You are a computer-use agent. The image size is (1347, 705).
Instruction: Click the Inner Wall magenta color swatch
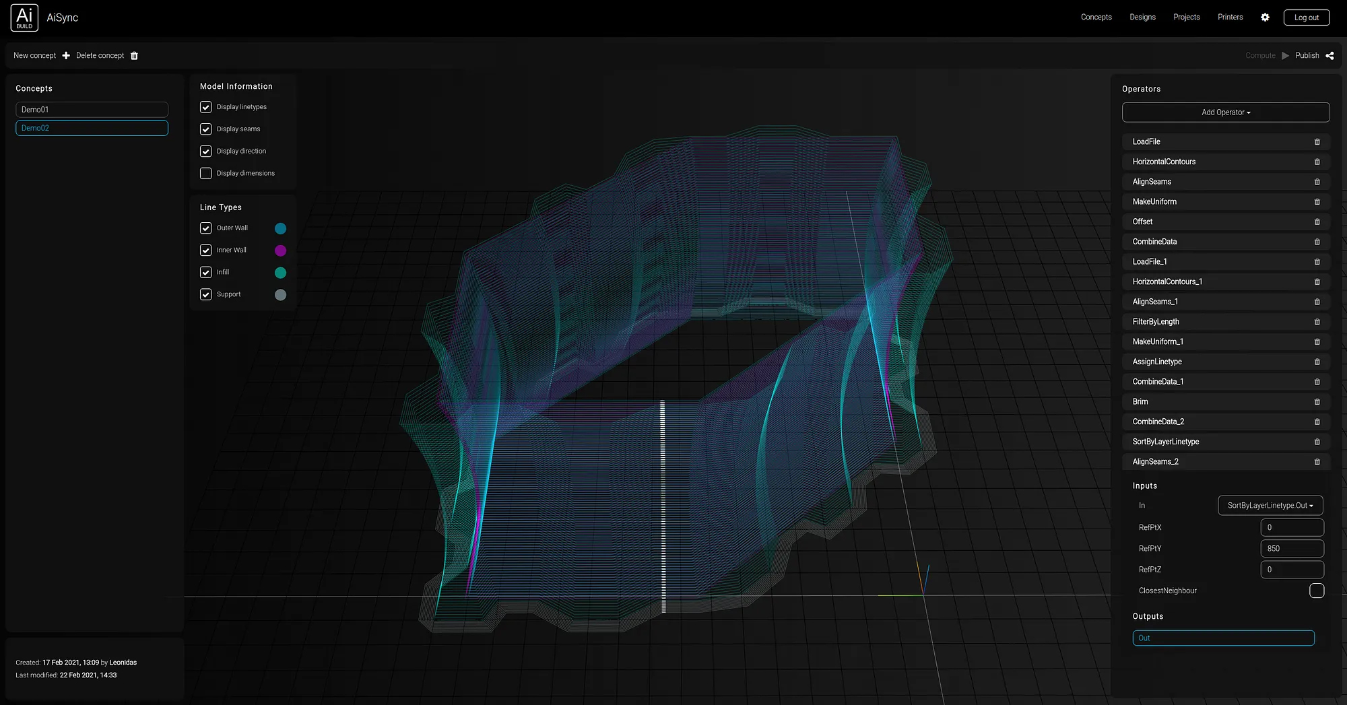click(x=280, y=250)
